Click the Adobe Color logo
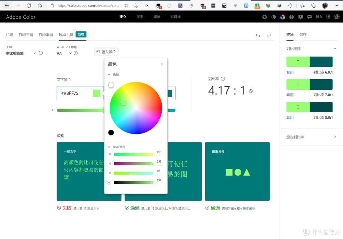343x239 pixels. (x=21, y=17)
